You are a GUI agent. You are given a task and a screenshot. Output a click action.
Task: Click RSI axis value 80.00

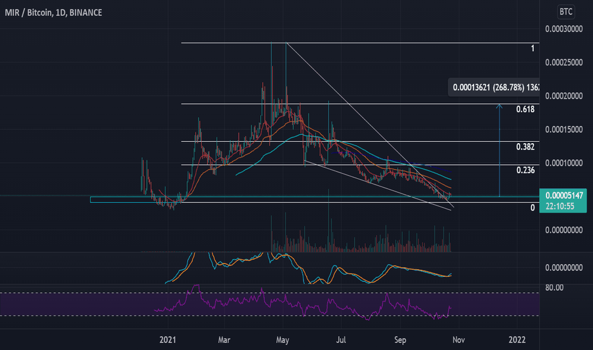[x=554, y=288]
